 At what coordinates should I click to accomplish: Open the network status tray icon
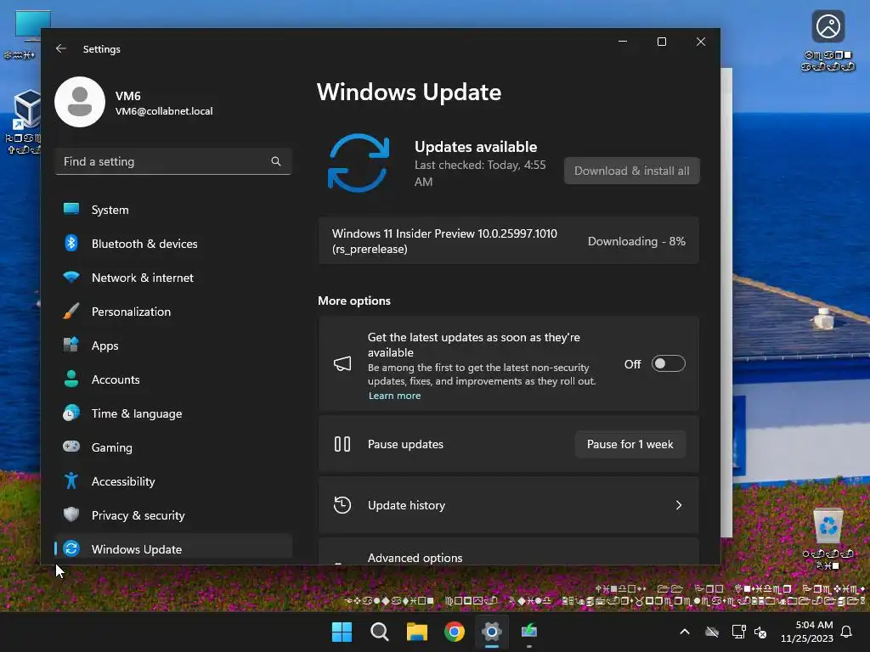click(x=738, y=632)
